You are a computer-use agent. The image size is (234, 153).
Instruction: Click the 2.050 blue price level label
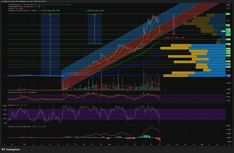228,64
